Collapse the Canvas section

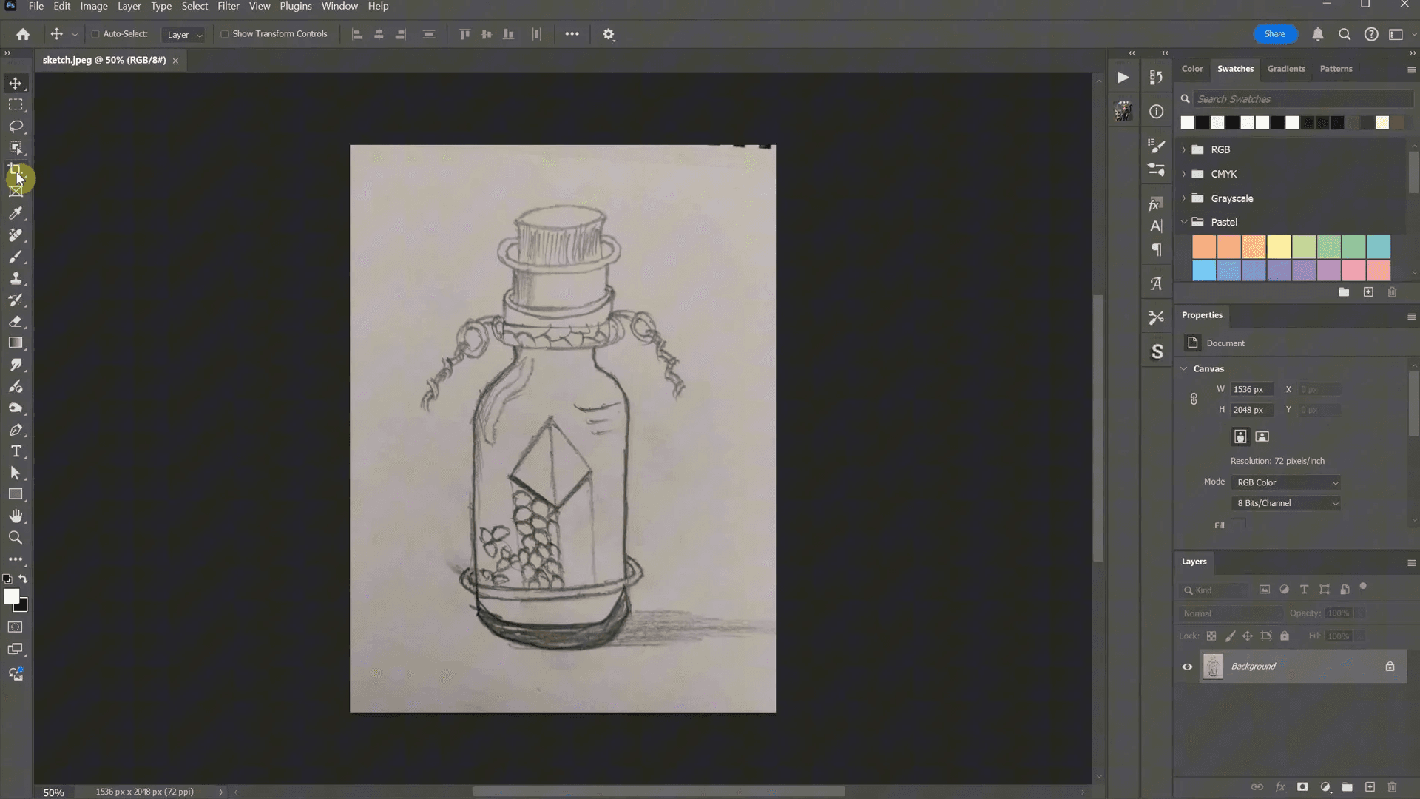[x=1184, y=368]
